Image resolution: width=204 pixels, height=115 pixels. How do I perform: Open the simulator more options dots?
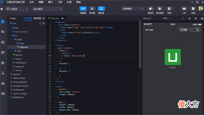[192, 30]
